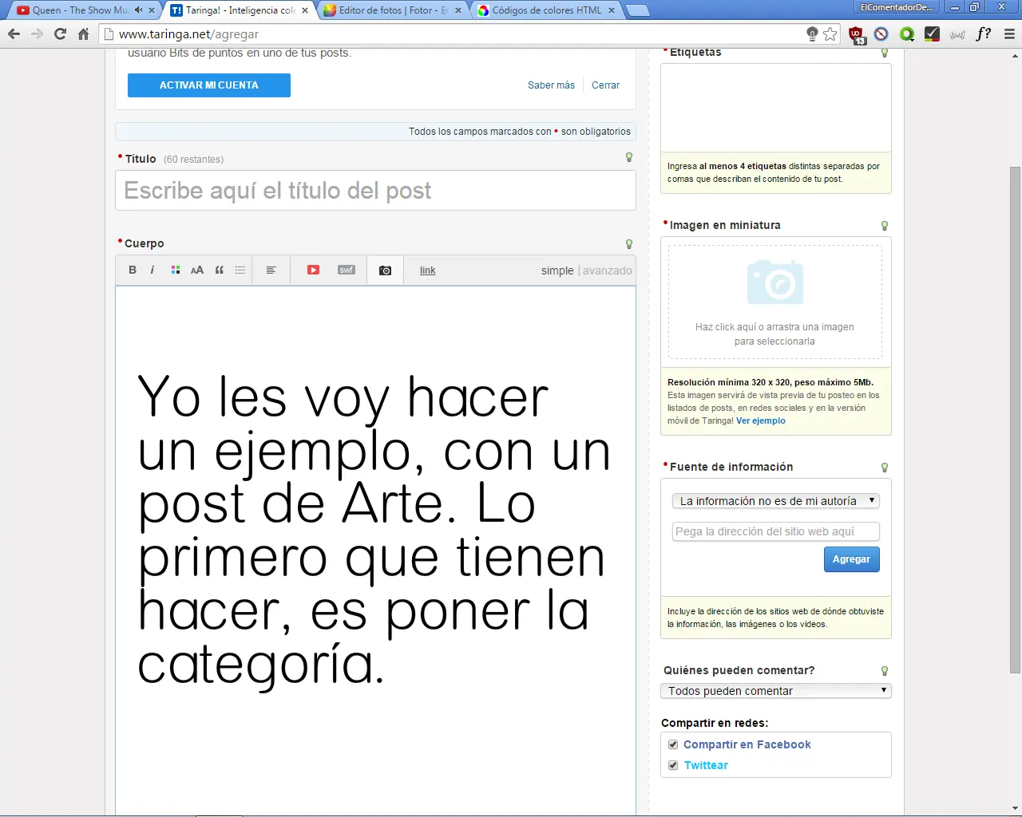
Task: Click the Agregar button
Action: click(852, 559)
